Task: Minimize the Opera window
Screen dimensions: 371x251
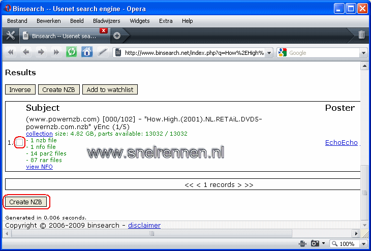Action: click(x=338, y=9)
